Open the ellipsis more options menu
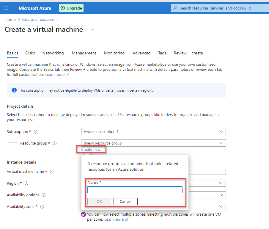The height and width of the screenshot is (229, 269). (x=92, y=30)
